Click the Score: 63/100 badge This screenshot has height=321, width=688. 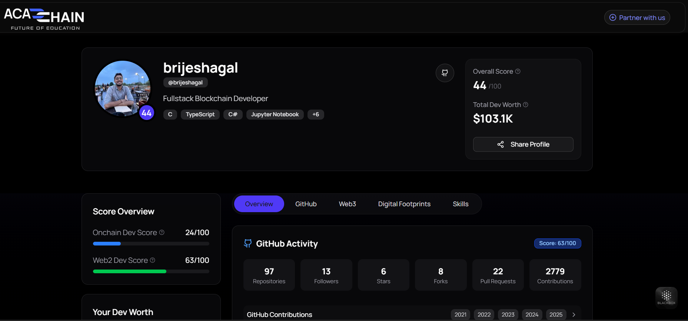(558, 243)
